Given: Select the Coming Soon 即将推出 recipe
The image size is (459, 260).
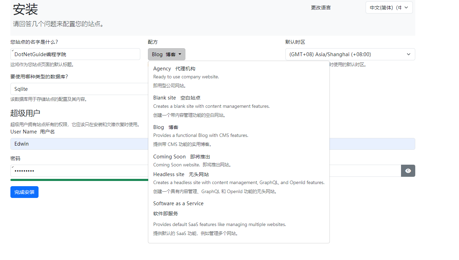Looking at the screenshot, I should click(x=182, y=157).
